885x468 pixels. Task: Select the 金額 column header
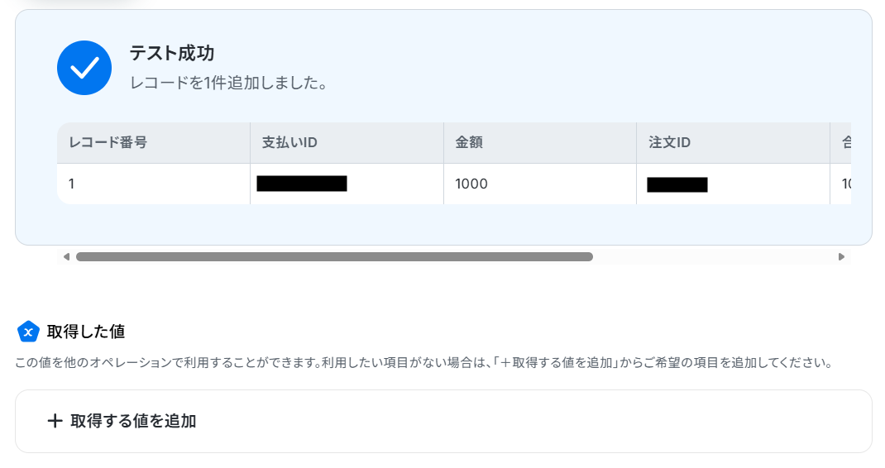540,143
